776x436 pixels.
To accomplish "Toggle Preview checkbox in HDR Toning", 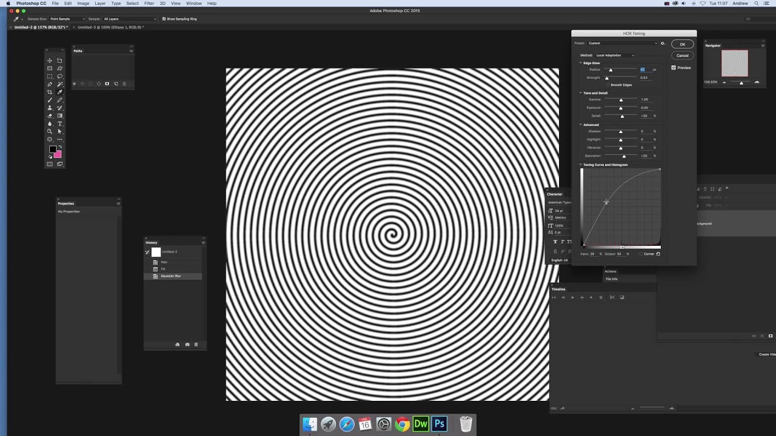I will pos(674,68).
